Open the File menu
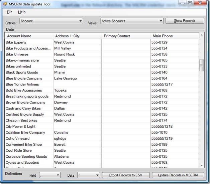The image size is (210, 184). 9,12
